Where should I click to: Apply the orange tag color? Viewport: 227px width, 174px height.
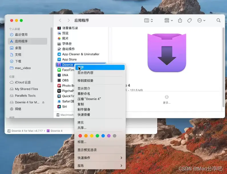(x=86, y=136)
